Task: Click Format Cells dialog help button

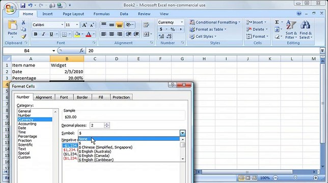Action: click(172, 85)
